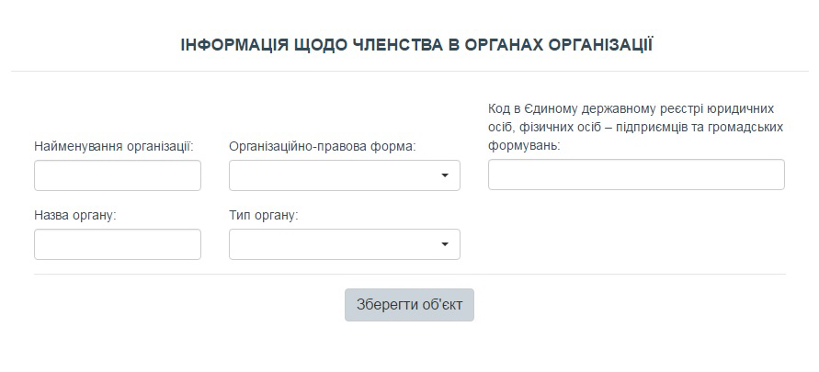Viewport: 819px width, 372px height.
Task: Focus the Єдиний державний реєстр code field
Action: point(636,175)
